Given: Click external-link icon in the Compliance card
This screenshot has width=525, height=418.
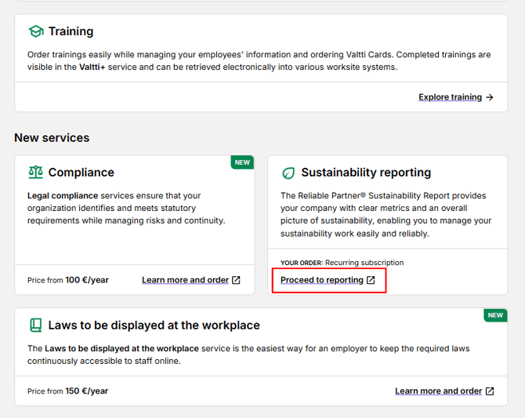Looking at the screenshot, I should click(236, 280).
